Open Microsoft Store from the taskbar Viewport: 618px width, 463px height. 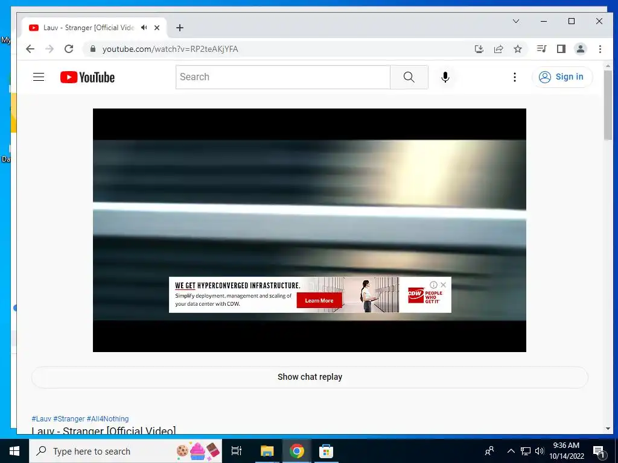pyautogui.click(x=326, y=451)
